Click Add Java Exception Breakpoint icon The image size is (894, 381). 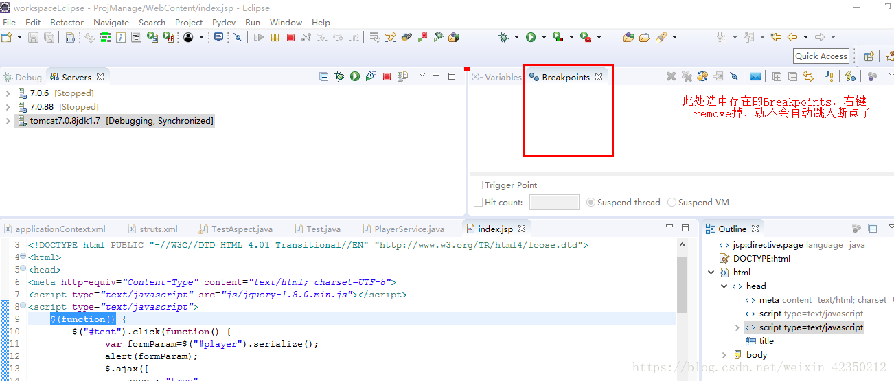(x=829, y=76)
